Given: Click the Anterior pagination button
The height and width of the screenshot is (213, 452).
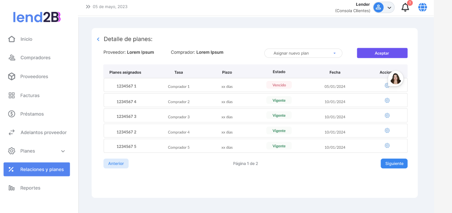Looking at the screenshot, I should (116, 164).
